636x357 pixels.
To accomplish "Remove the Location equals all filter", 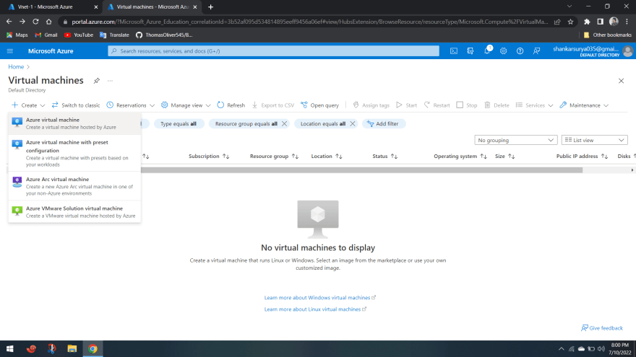I will [353, 124].
